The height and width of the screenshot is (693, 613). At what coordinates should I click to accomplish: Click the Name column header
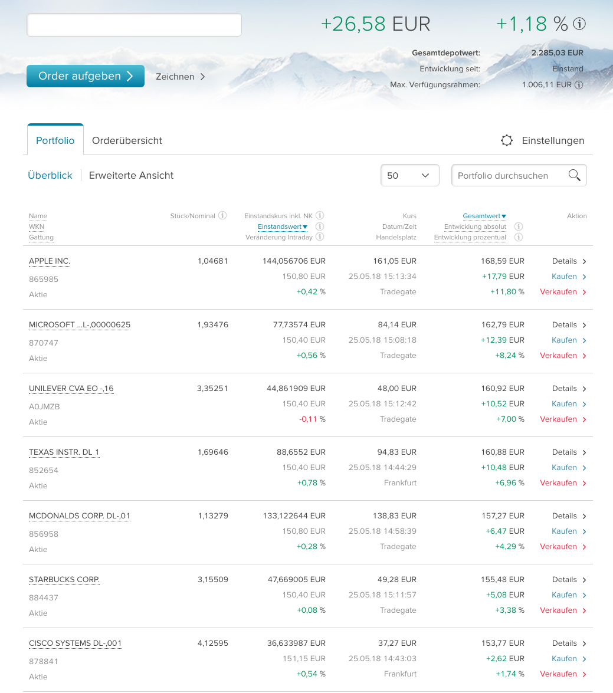tap(38, 216)
